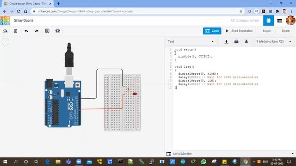Click the void loop() code line

coord(185,67)
